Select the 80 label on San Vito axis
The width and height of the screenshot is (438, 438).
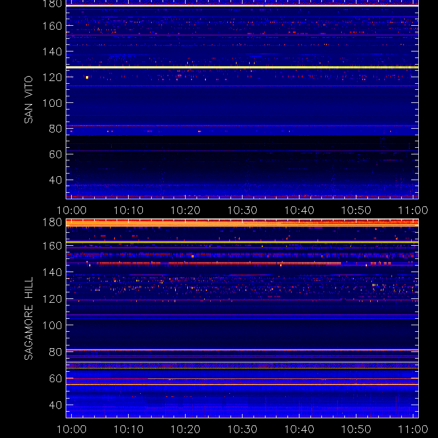coord(55,129)
